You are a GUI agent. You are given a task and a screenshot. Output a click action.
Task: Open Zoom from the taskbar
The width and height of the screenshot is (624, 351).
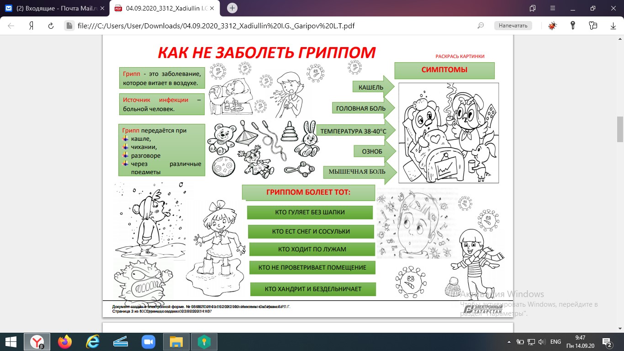click(148, 342)
